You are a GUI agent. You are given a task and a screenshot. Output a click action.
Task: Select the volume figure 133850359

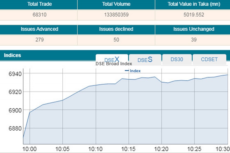click(116, 15)
